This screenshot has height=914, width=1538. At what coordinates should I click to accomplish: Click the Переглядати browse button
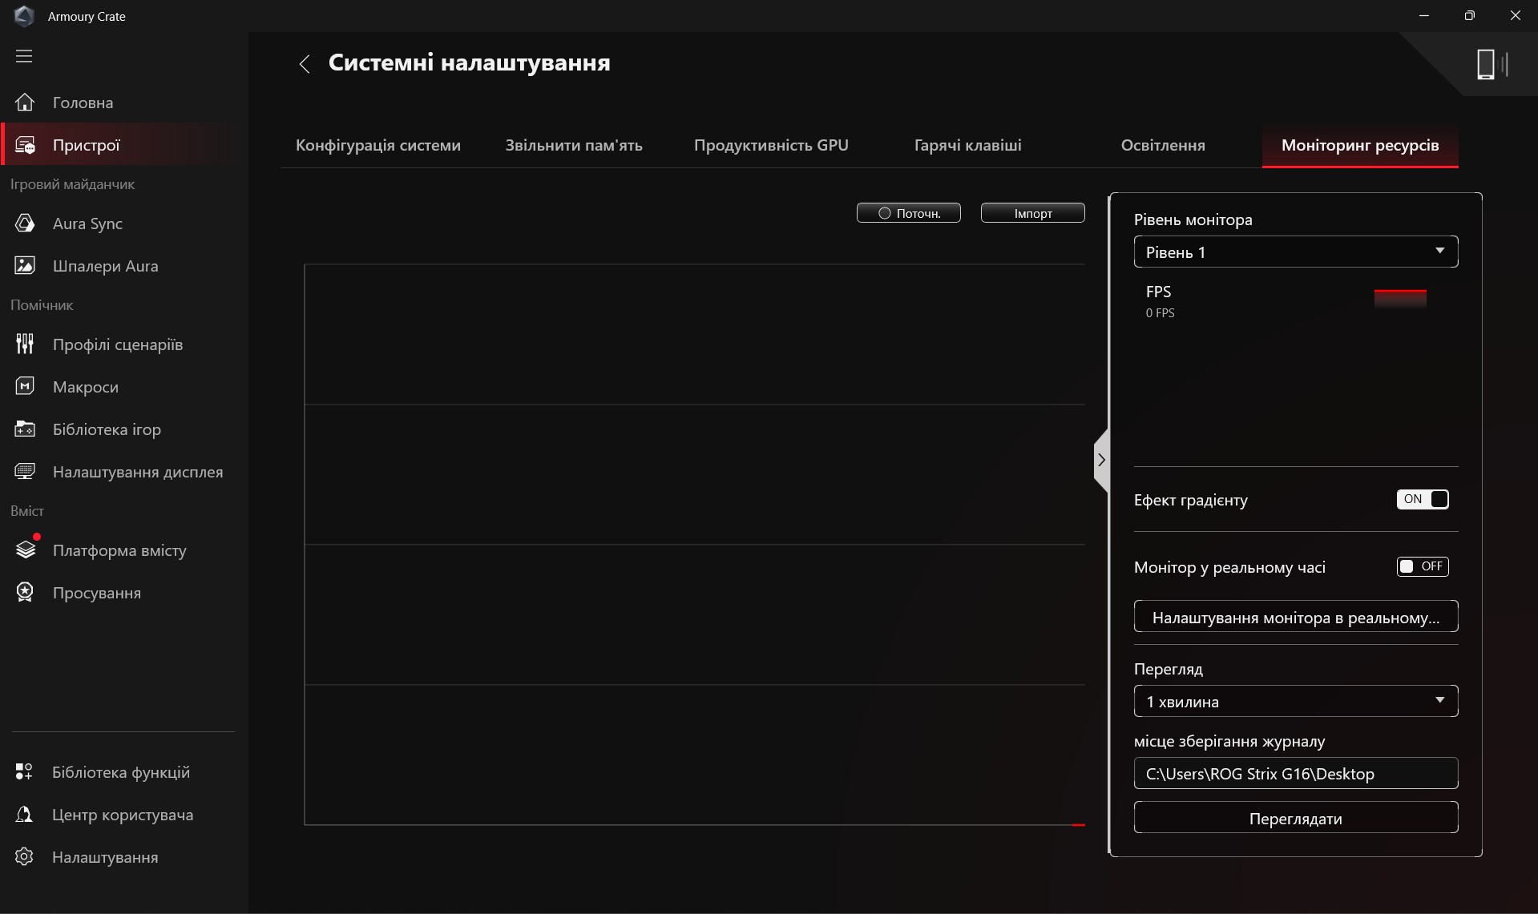point(1295,818)
